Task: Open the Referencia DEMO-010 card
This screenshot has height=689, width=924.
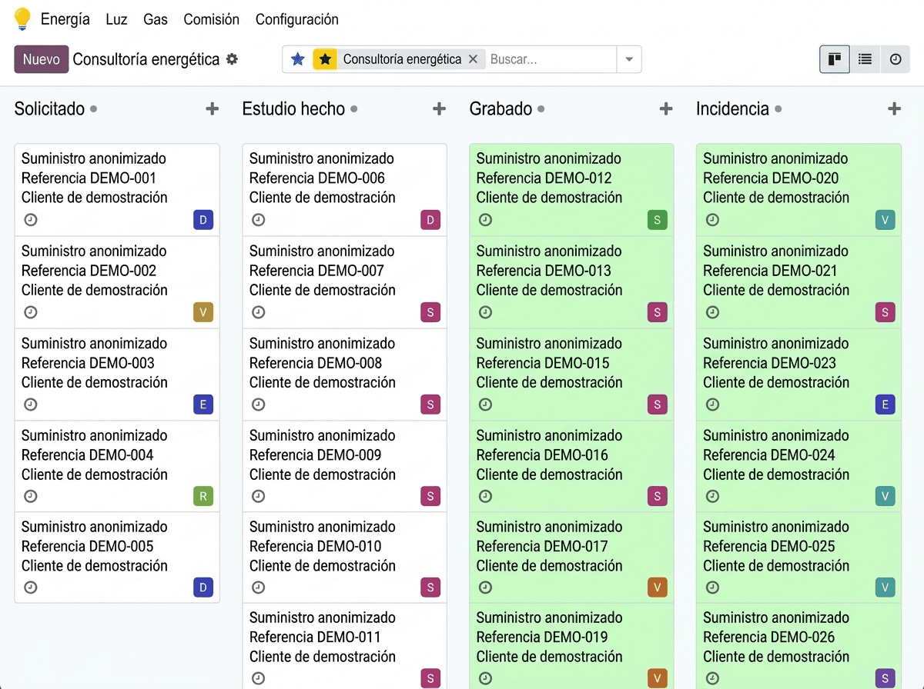Action: 344,558
